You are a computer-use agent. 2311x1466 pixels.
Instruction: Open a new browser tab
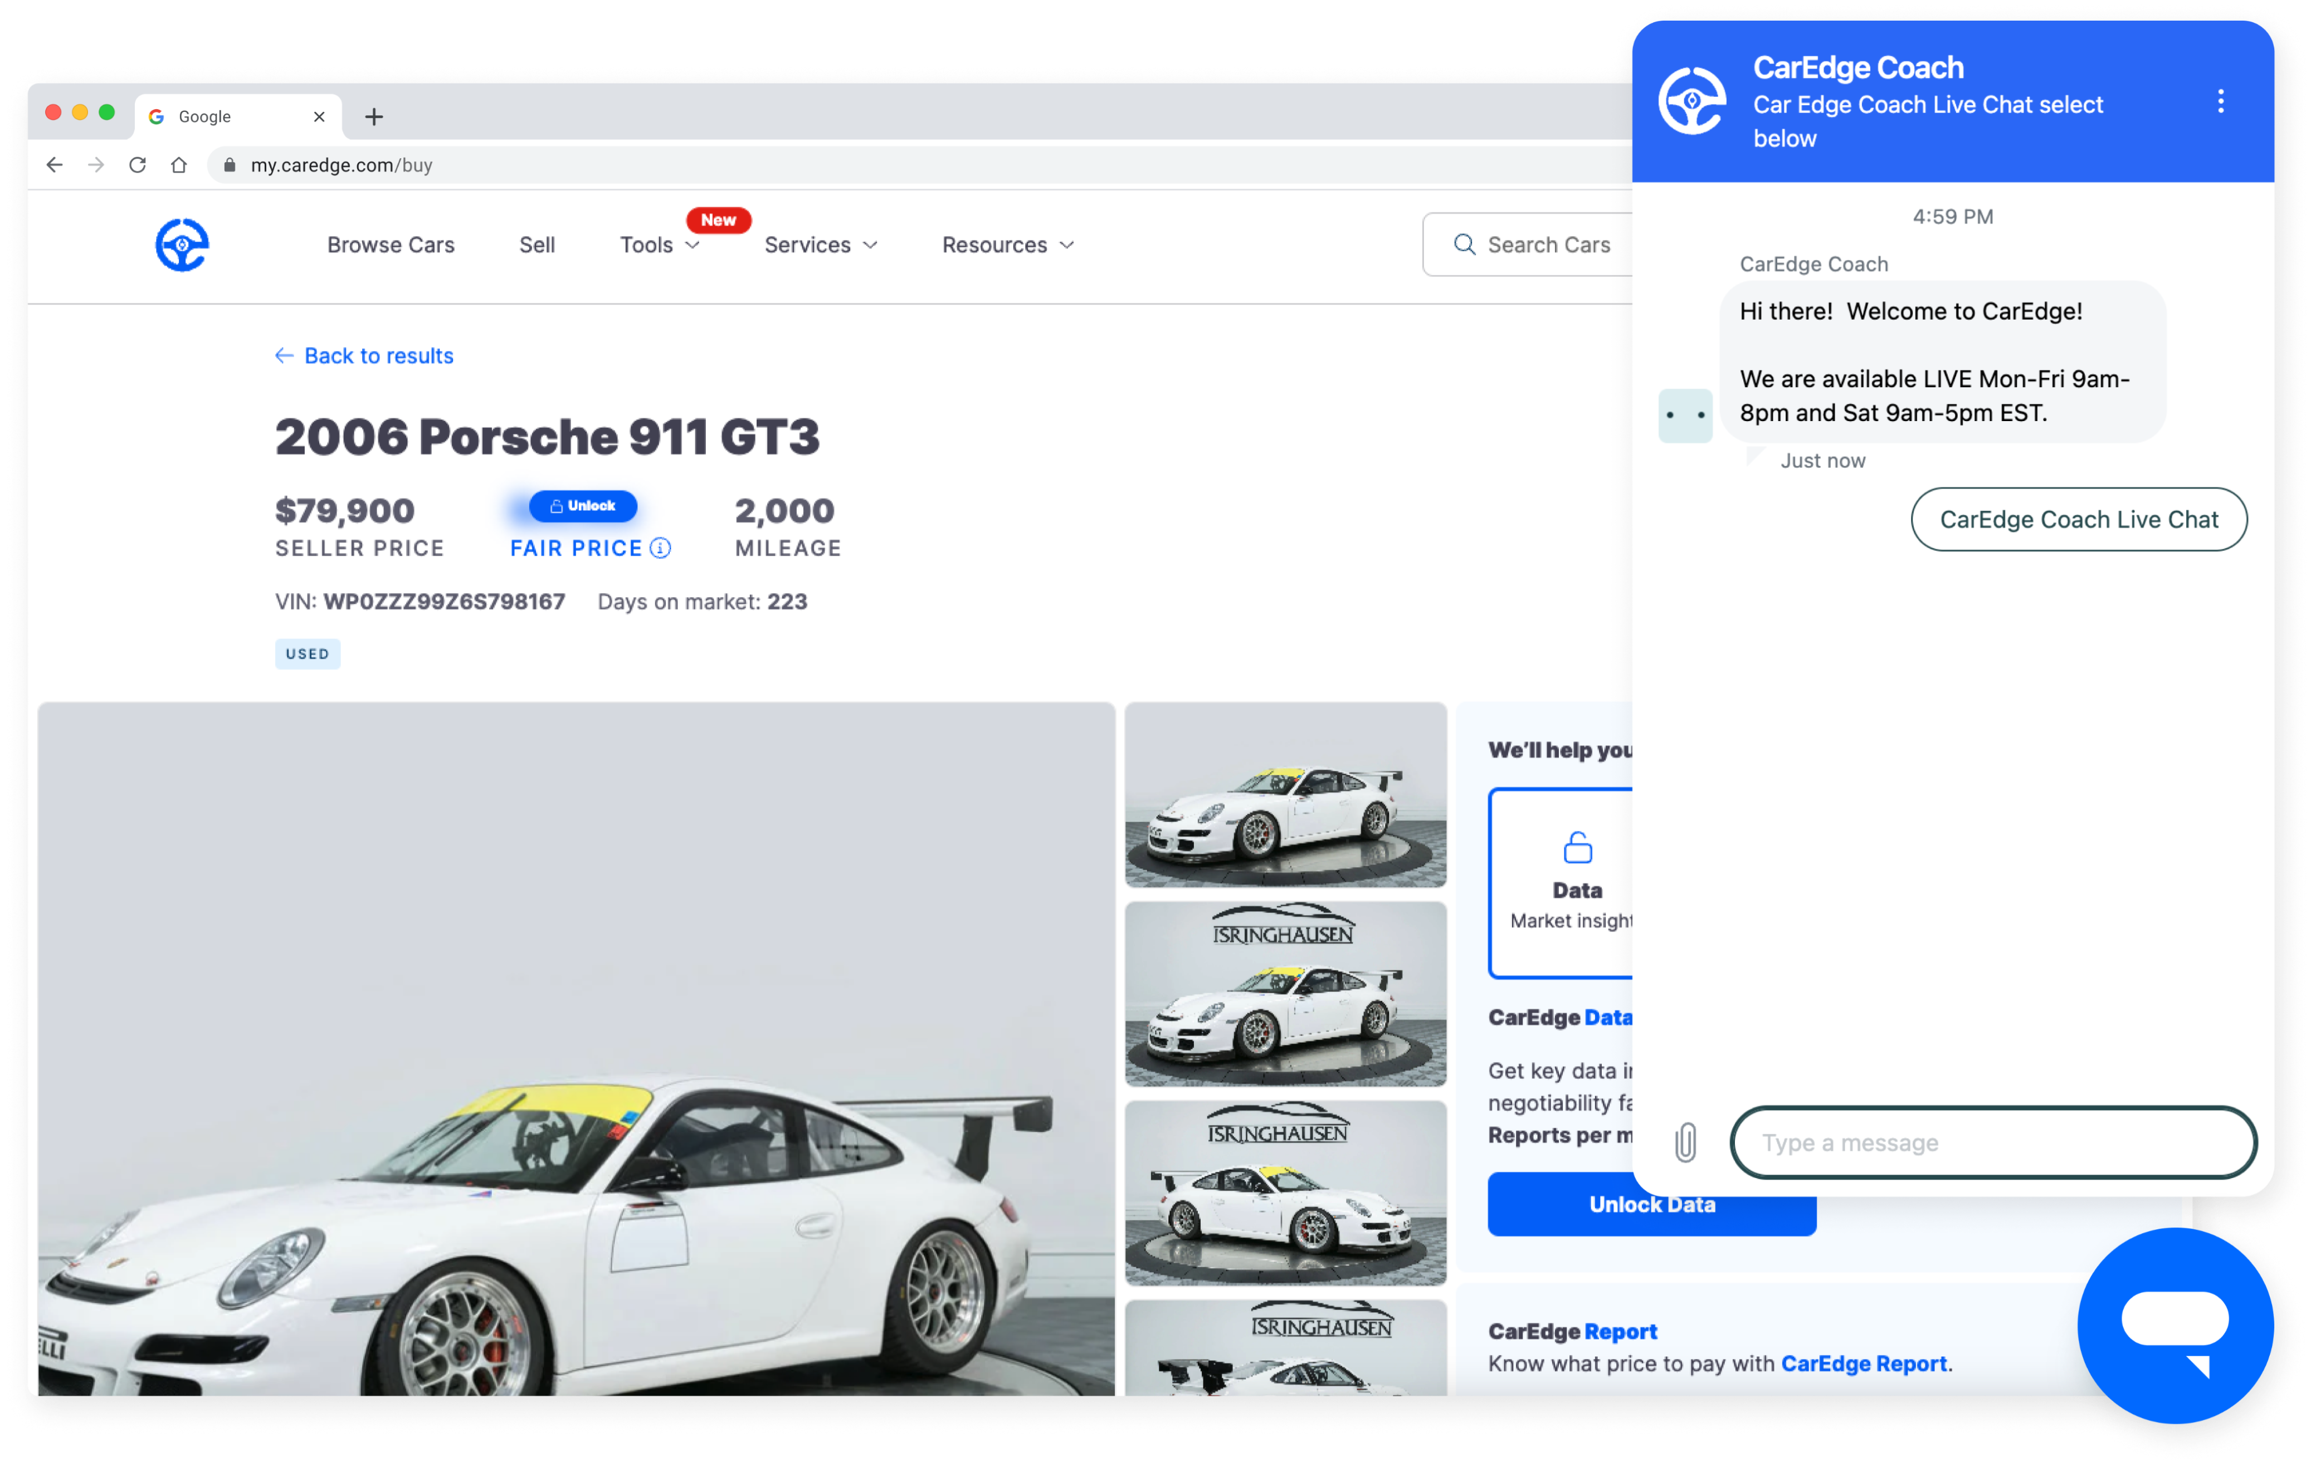pyautogui.click(x=374, y=116)
